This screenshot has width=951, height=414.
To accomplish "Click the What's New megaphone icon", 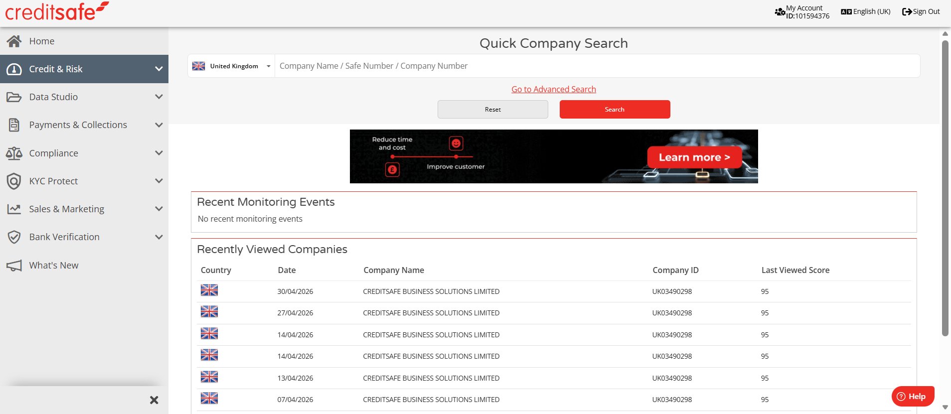I will pyautogui.click(x=14, y=266).
